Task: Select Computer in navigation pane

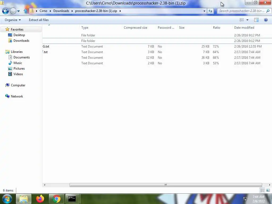Action: point(18,85)
